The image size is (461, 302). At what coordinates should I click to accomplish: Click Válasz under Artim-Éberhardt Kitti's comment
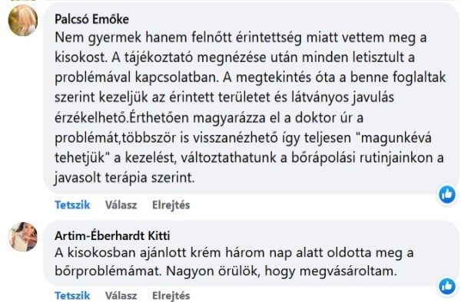[121, 295]
